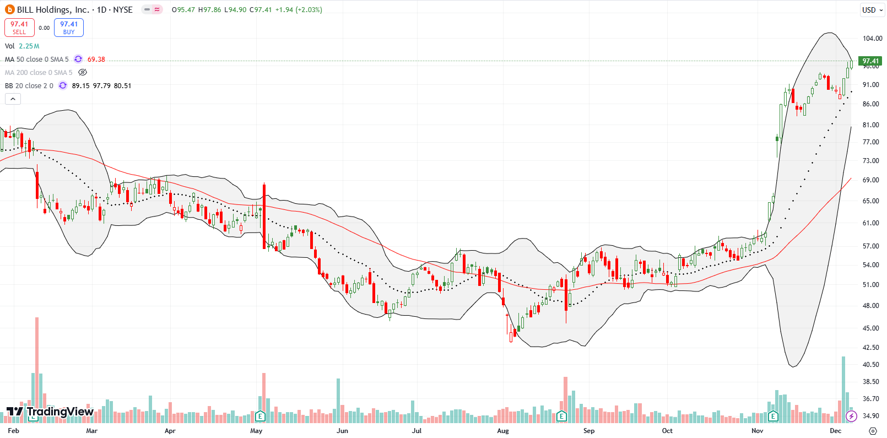Click the red 69.38 MA 50 value

[x=96, y=60]
